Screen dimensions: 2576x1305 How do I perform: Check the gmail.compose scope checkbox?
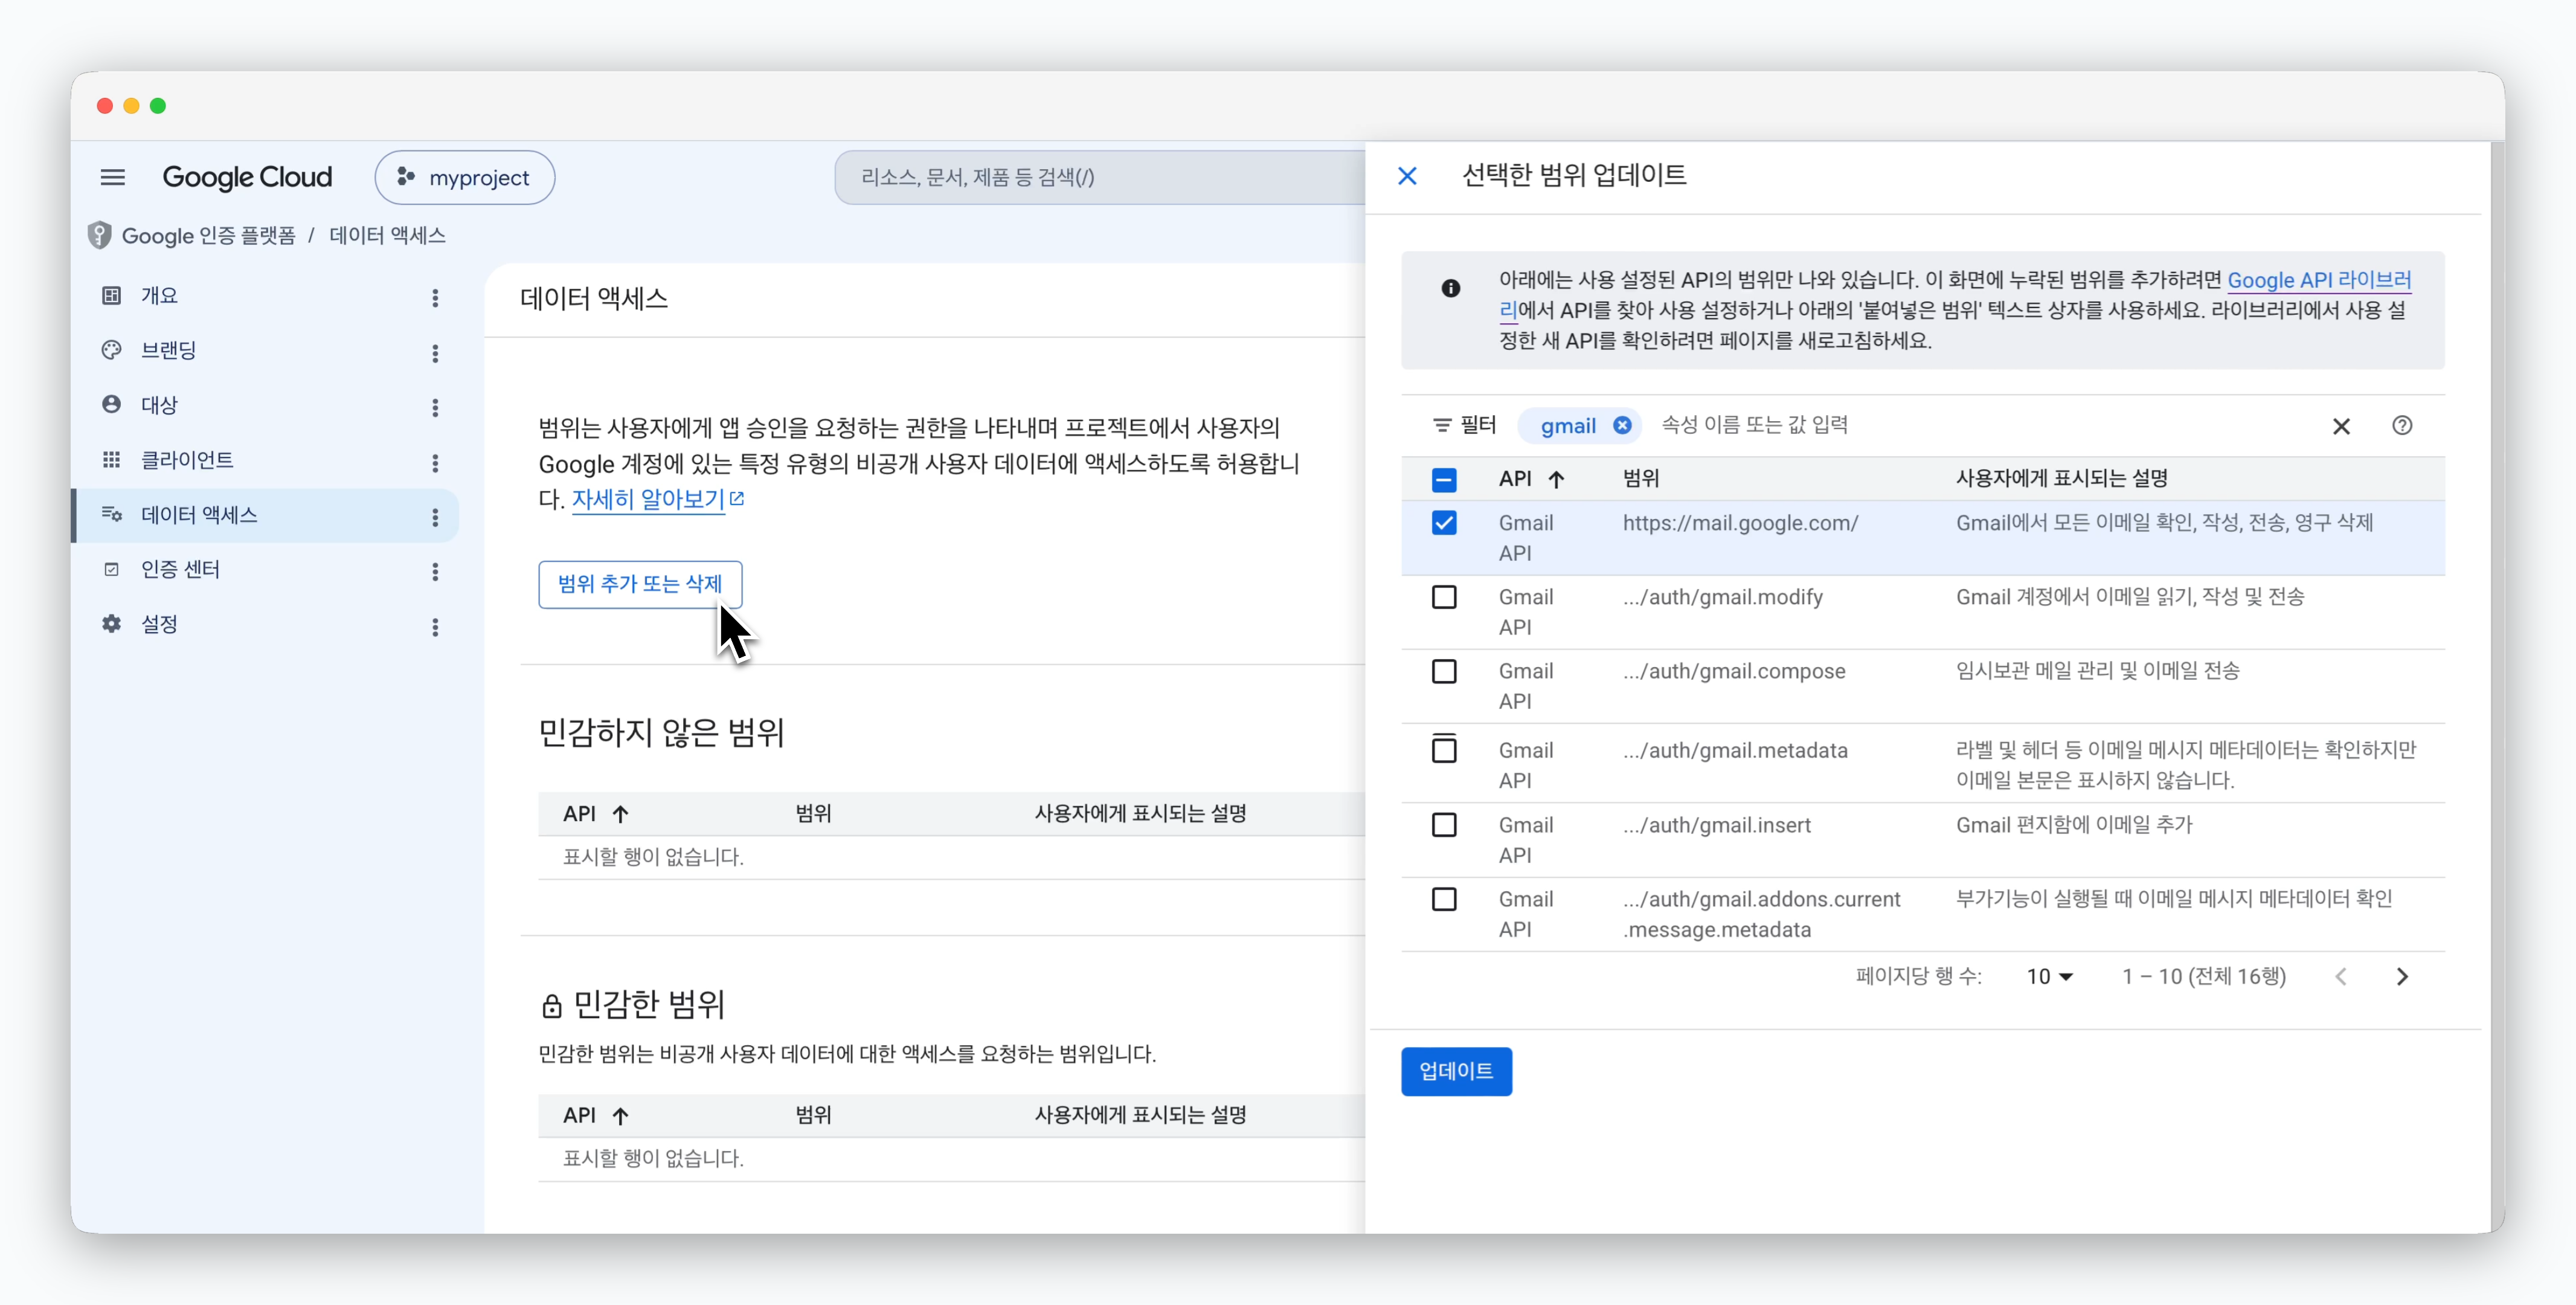(x=1444, y=671)
